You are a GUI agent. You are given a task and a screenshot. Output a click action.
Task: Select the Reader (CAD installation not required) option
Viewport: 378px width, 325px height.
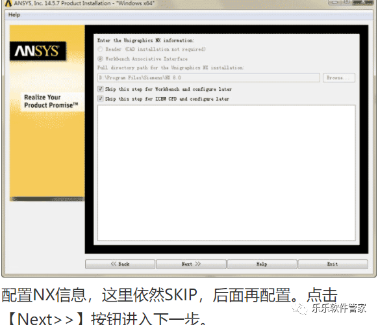pyautogui.click(x=100, y=49)
